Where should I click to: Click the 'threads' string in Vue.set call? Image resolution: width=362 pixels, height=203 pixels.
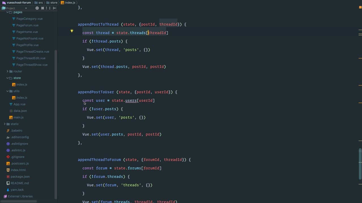point(131,185)
